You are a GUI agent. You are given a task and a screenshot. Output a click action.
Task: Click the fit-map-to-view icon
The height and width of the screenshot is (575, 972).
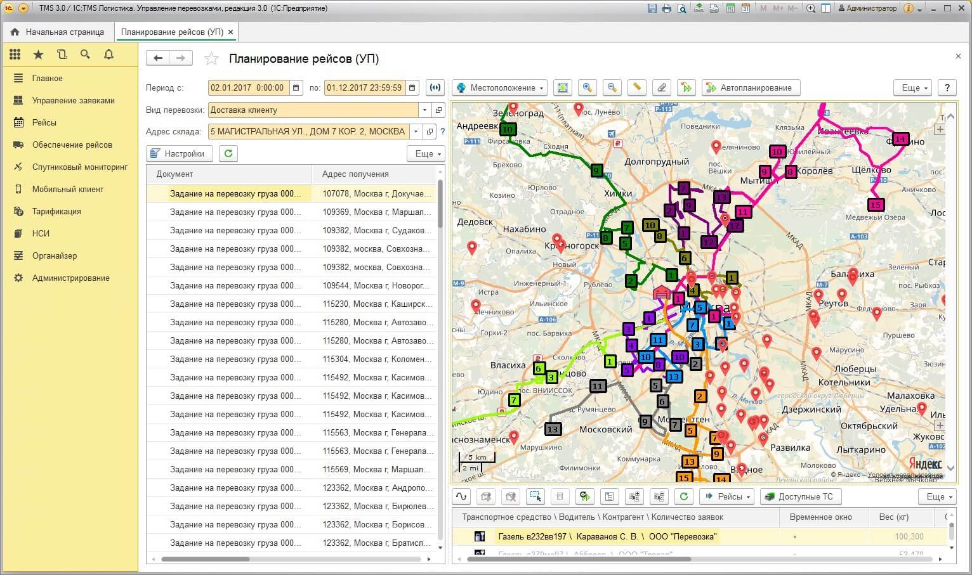tap(563, 88)
